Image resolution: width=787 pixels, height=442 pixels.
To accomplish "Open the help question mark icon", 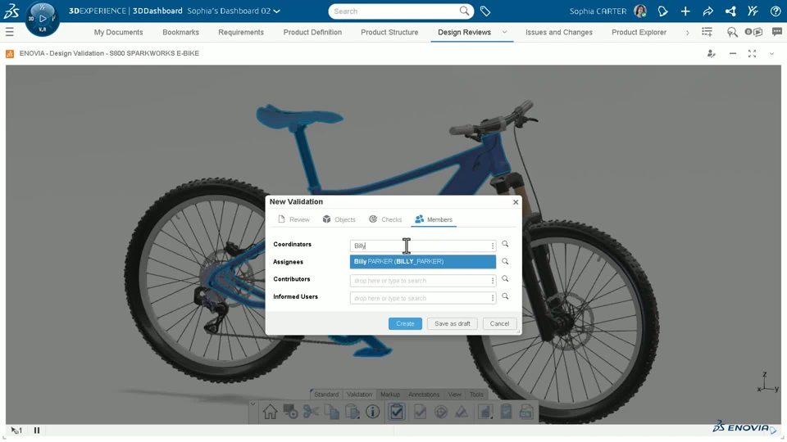I will [775, 11].
